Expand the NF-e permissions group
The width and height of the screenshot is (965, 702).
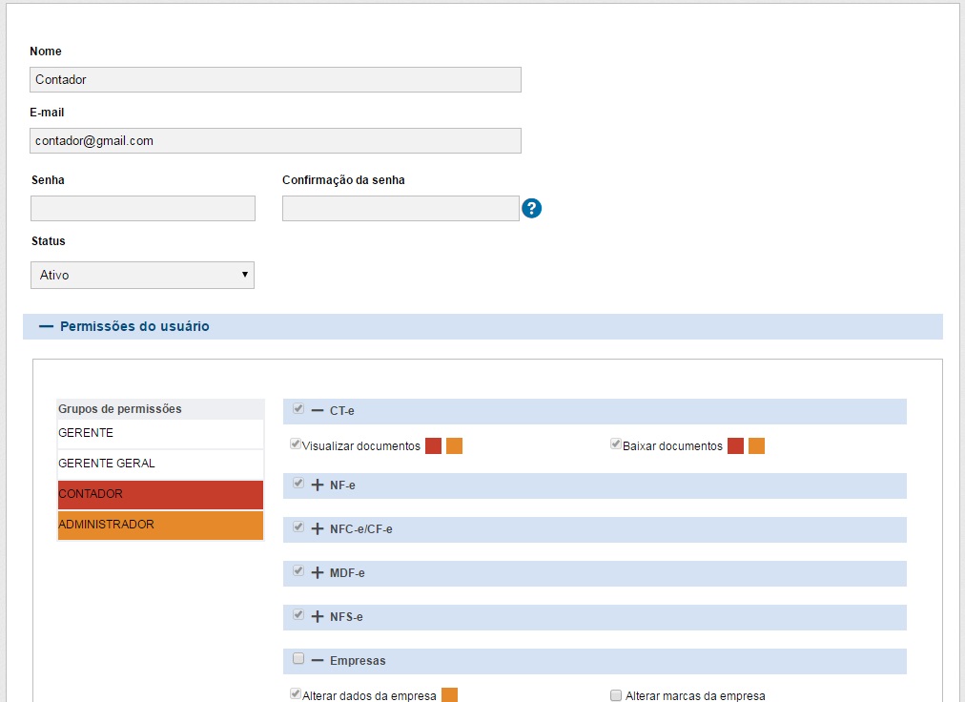pyautogui.click(x=318, y=485)
